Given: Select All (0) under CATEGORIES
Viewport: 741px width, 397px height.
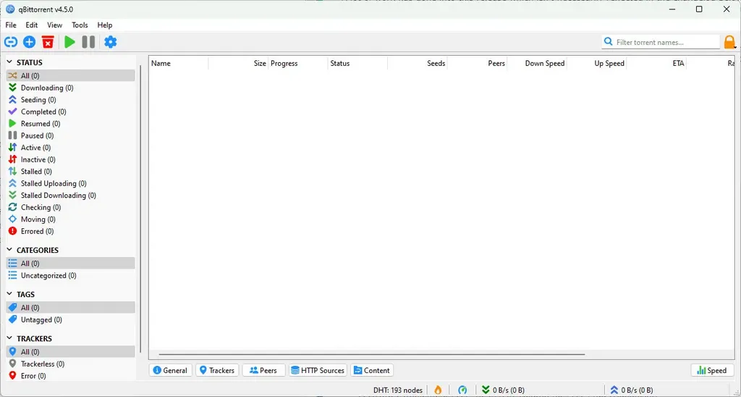Looking at the screenshot, I should pos(70,263).
